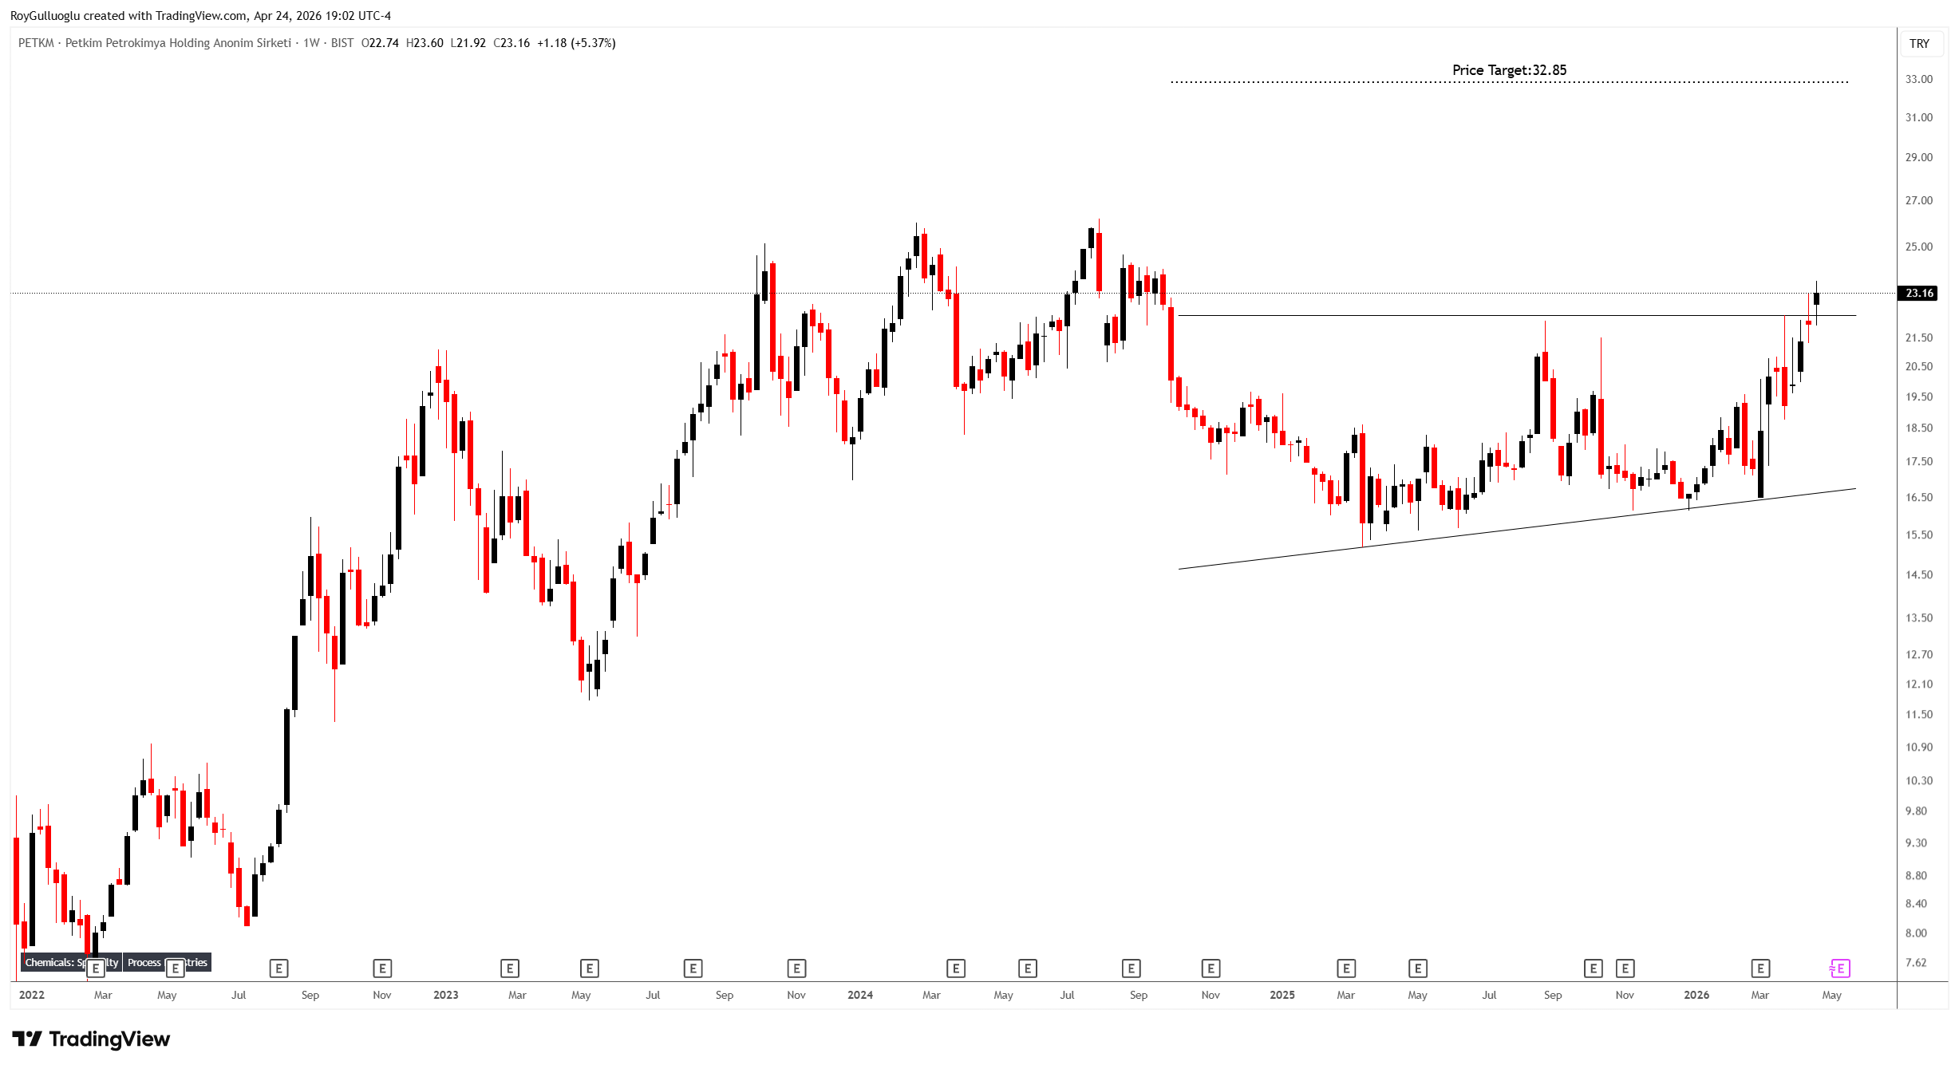Click the 1W interval in chart legend

311,43
